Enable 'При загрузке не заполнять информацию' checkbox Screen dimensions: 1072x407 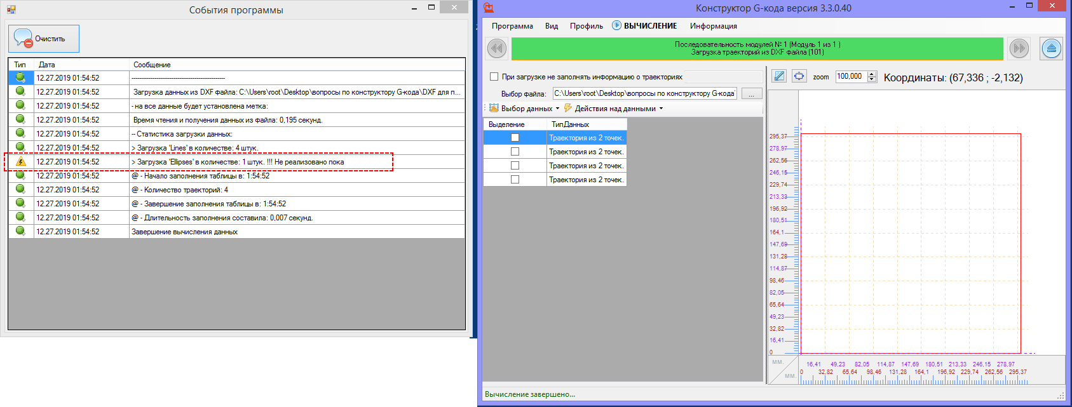(494, 77)
